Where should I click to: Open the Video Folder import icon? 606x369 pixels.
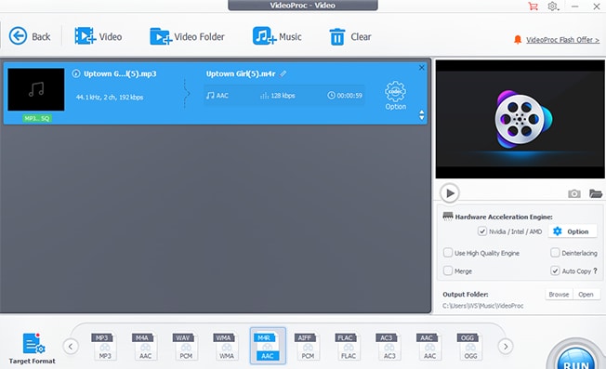(161, 36)
